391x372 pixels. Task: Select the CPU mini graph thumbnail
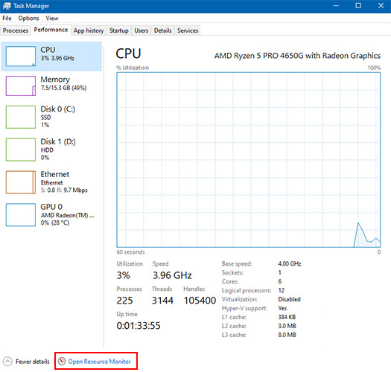[21, 56]
